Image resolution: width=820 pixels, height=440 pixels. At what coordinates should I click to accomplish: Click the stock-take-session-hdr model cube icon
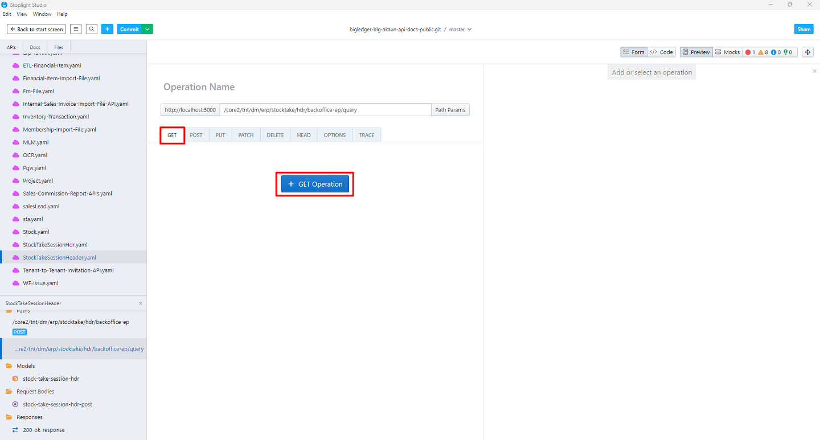point(15,379)
